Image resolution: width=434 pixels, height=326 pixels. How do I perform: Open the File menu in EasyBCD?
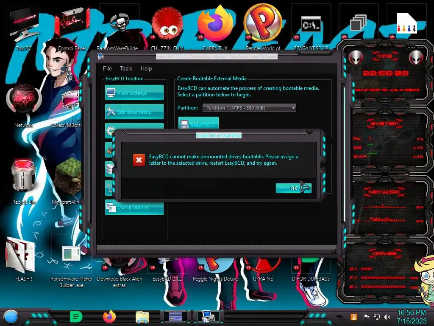tap(107, 68)
